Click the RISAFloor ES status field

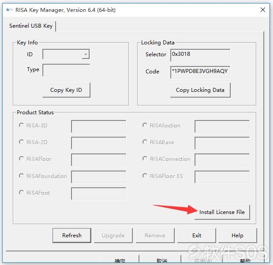(222, 177)
